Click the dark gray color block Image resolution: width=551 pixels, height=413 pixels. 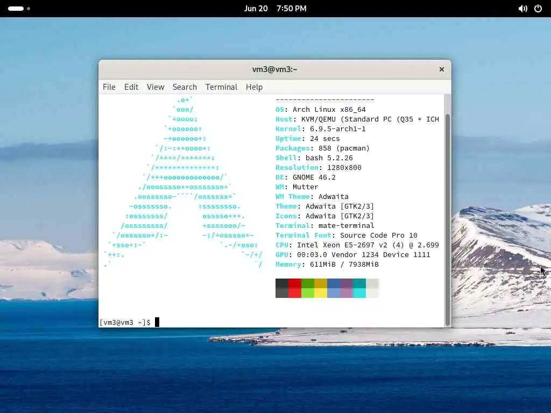tap(282, 288)
